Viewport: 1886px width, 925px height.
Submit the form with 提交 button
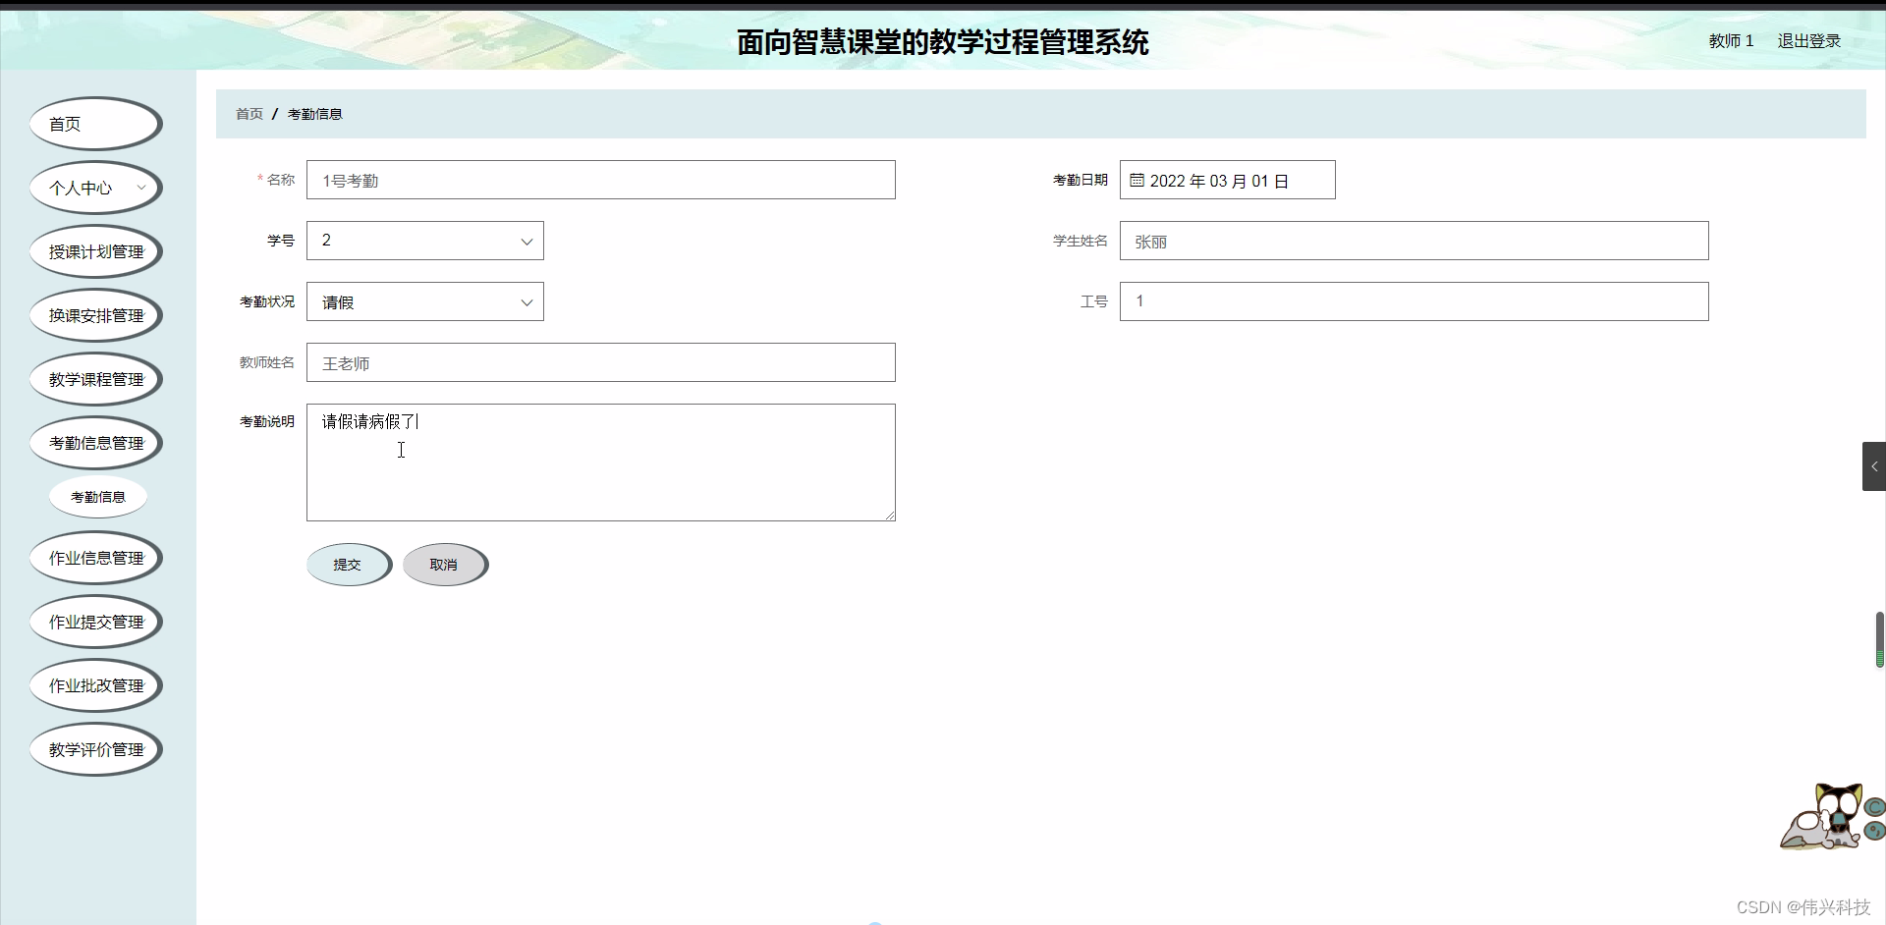pos(349,565)
